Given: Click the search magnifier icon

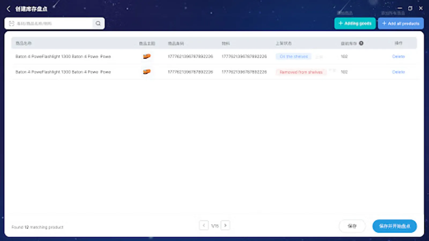Looking at the screenshot, I should coord(98,23).
